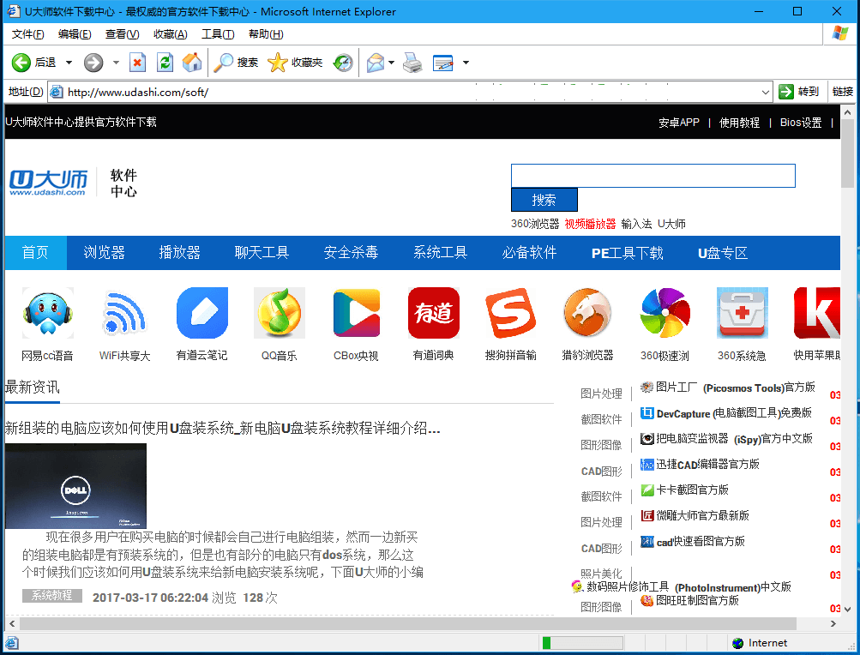Open the History toolbar icon
Image resolution: width=860 pixels, height=655 pixels.
pyautogui.click(x=343, y=63)
